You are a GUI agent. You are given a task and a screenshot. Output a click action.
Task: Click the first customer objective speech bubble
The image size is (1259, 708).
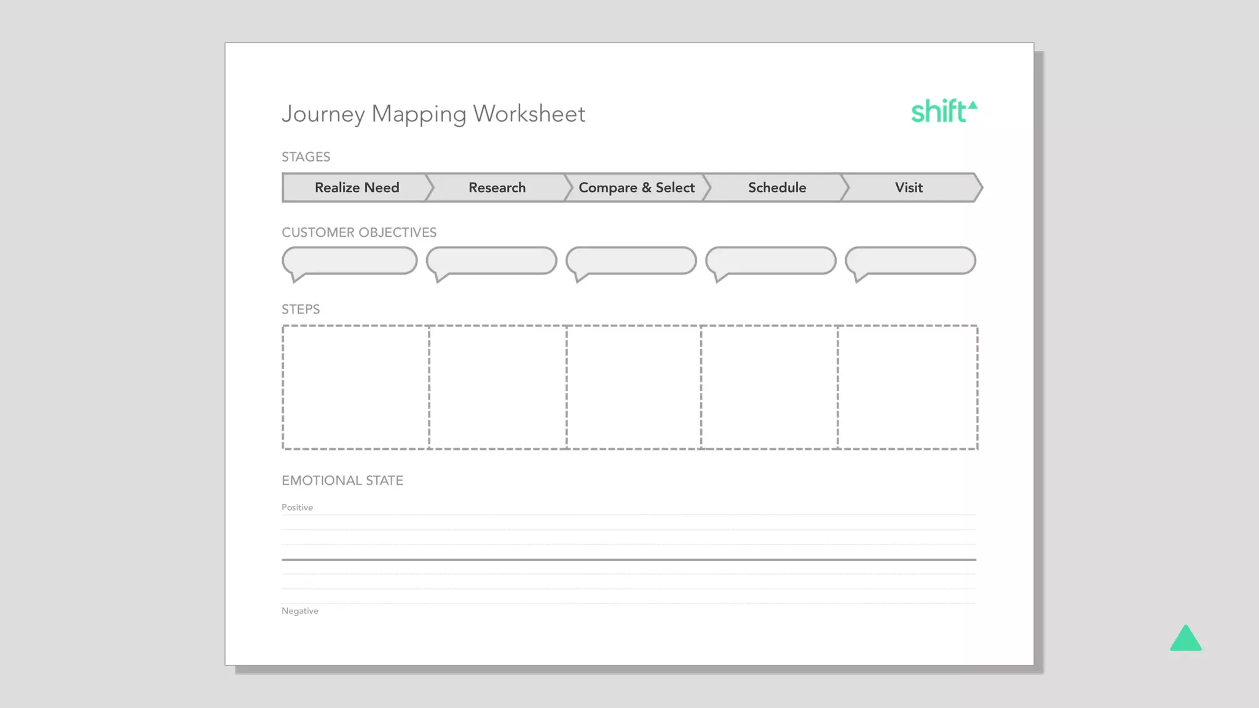[350, 261]
